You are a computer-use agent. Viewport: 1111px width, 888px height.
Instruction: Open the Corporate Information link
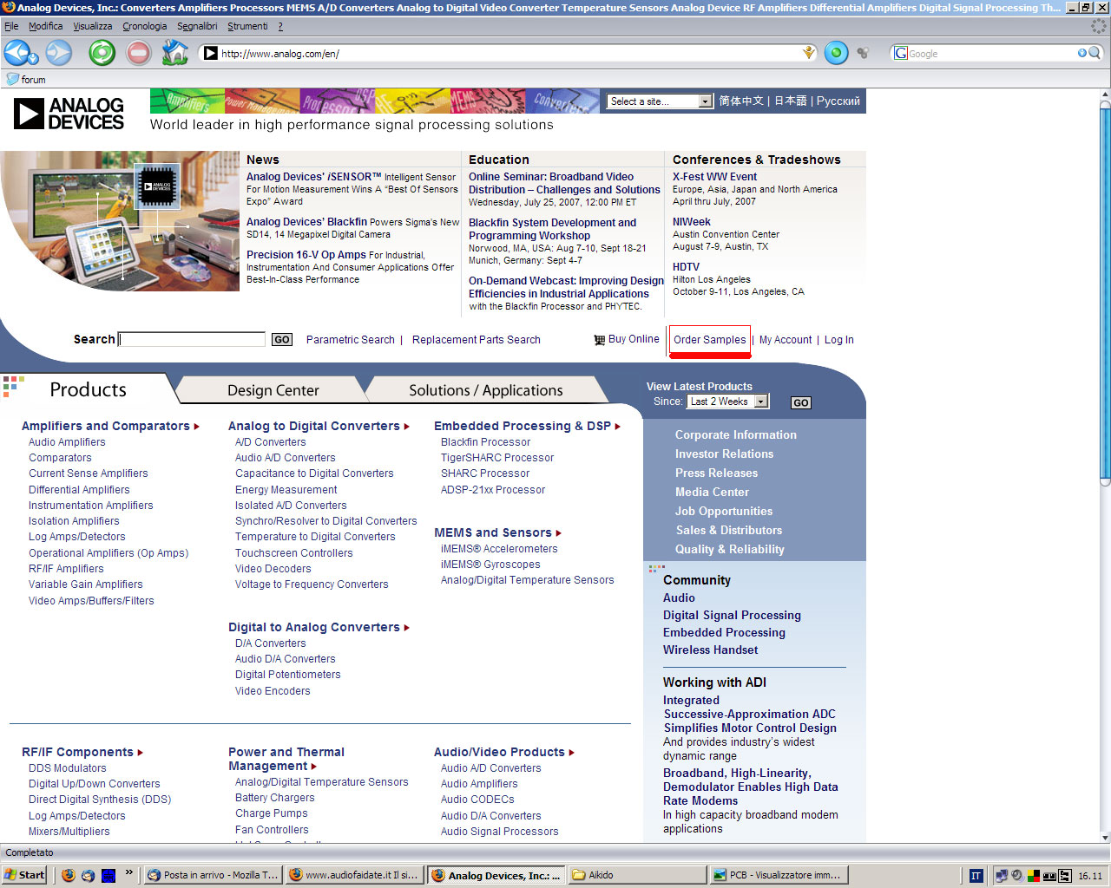tap(735, 435)
